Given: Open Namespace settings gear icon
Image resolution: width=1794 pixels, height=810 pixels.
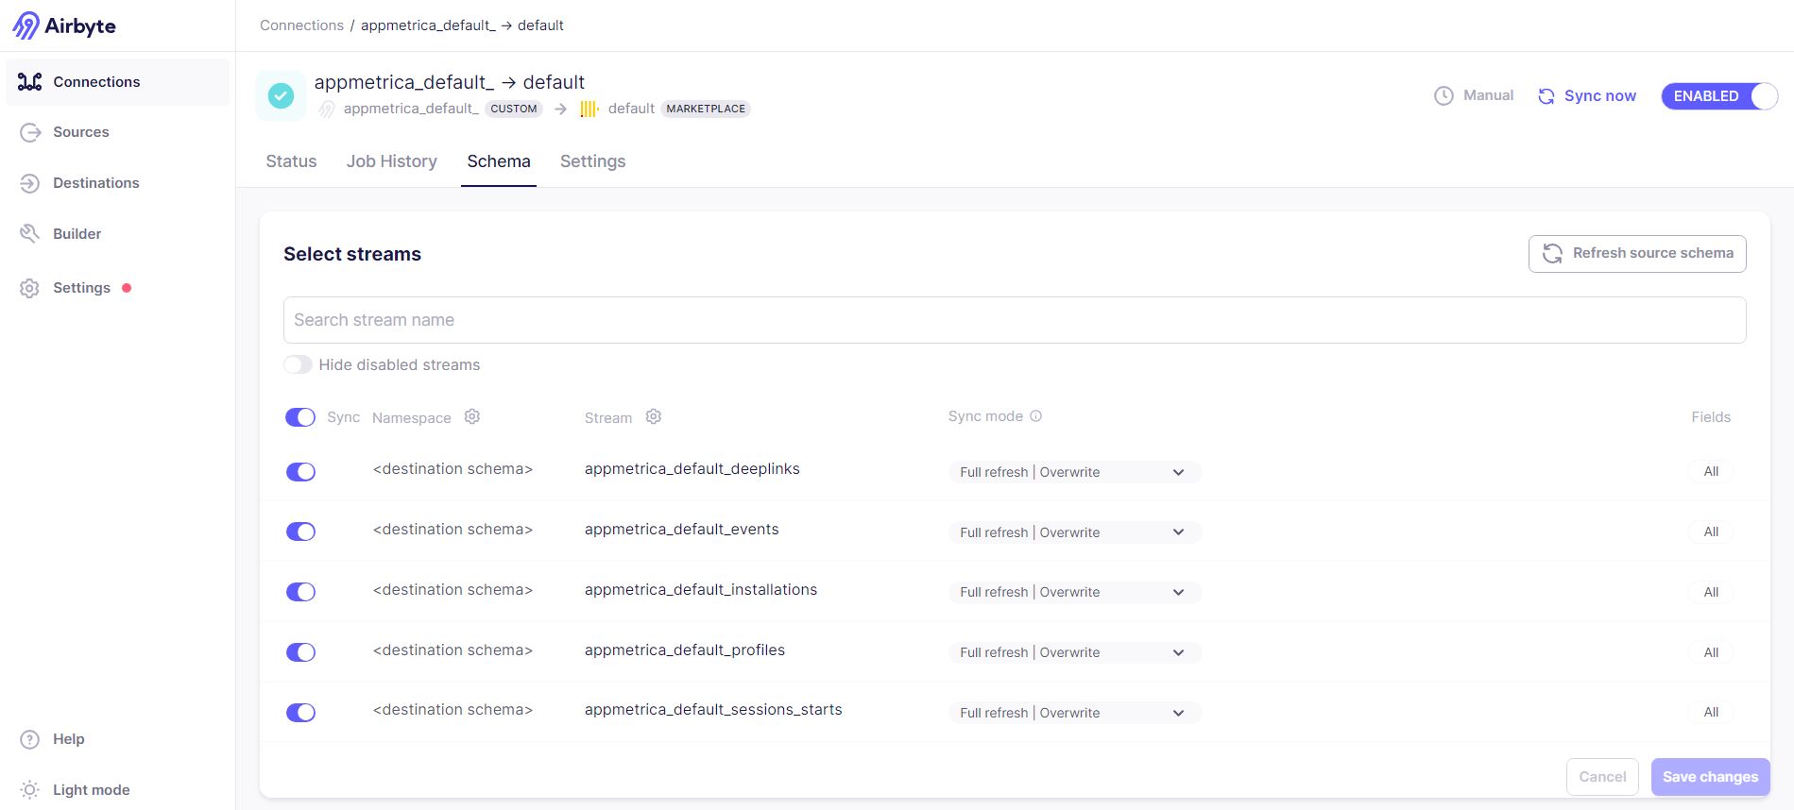Looking at the screenshot, I should (472, 416).
